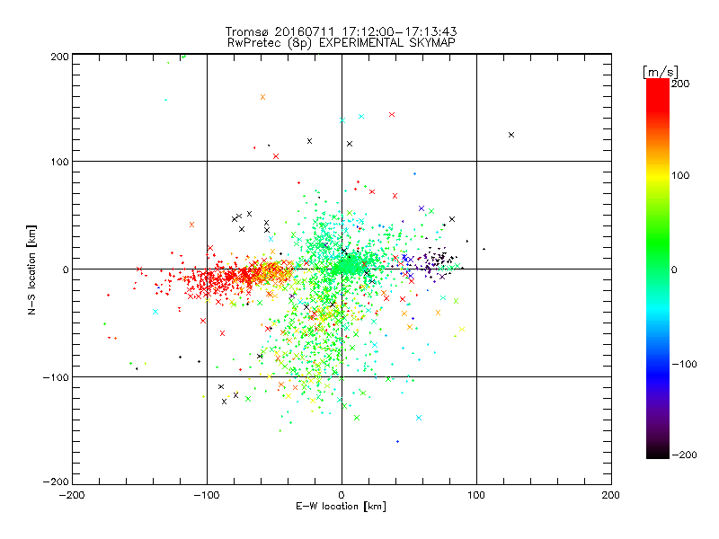Click the '[m/s]' colorbar unit label
This screenshot has width=719, height=539.
(x=661, y=72)
